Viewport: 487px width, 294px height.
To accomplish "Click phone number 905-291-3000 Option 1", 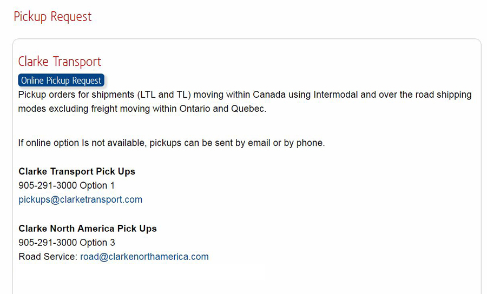I will tap(67, 185).
